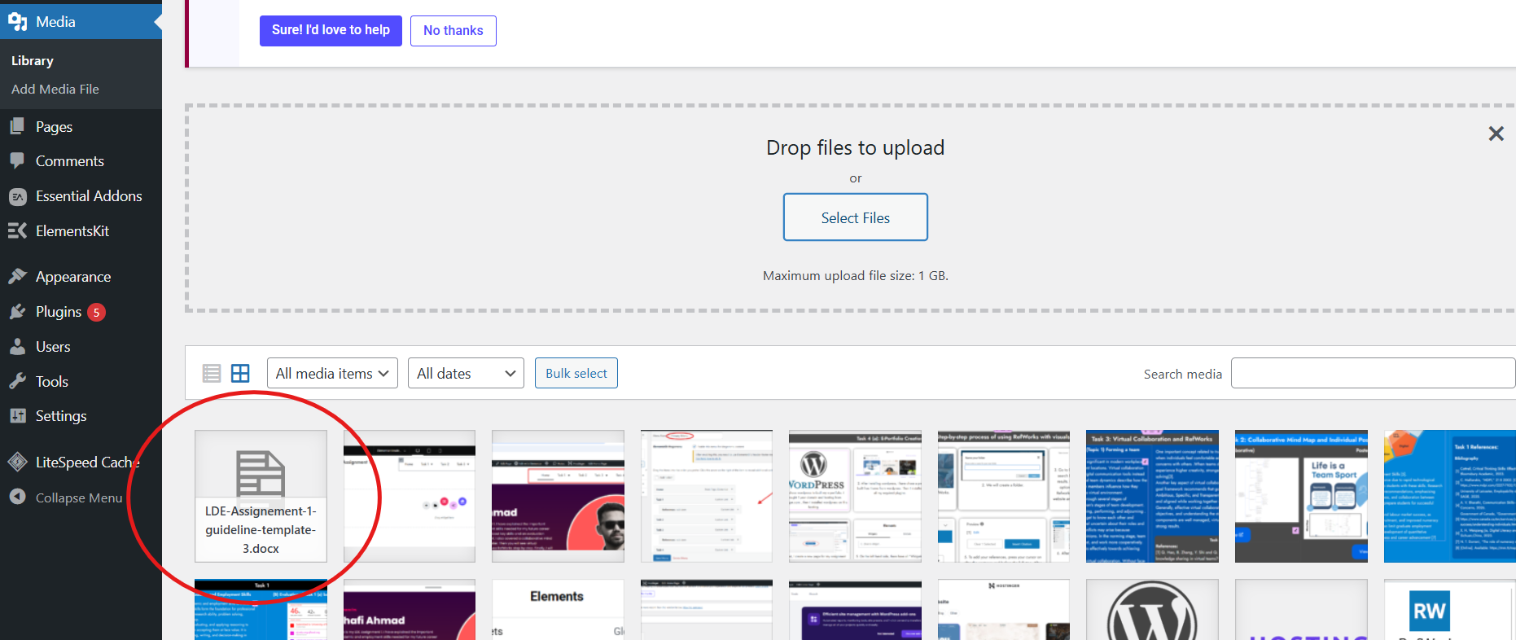This screenshot has height=640, width=1516.
Task: Click the Pages icon in sidebar
Action: point(17,127)
